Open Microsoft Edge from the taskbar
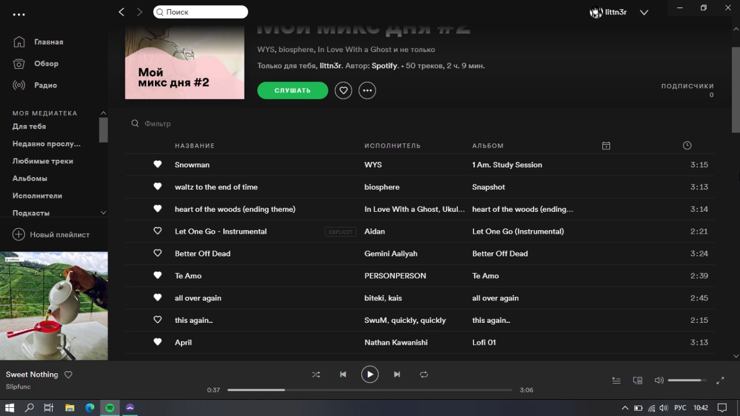 pyautogui.click(x=90, y=408)
